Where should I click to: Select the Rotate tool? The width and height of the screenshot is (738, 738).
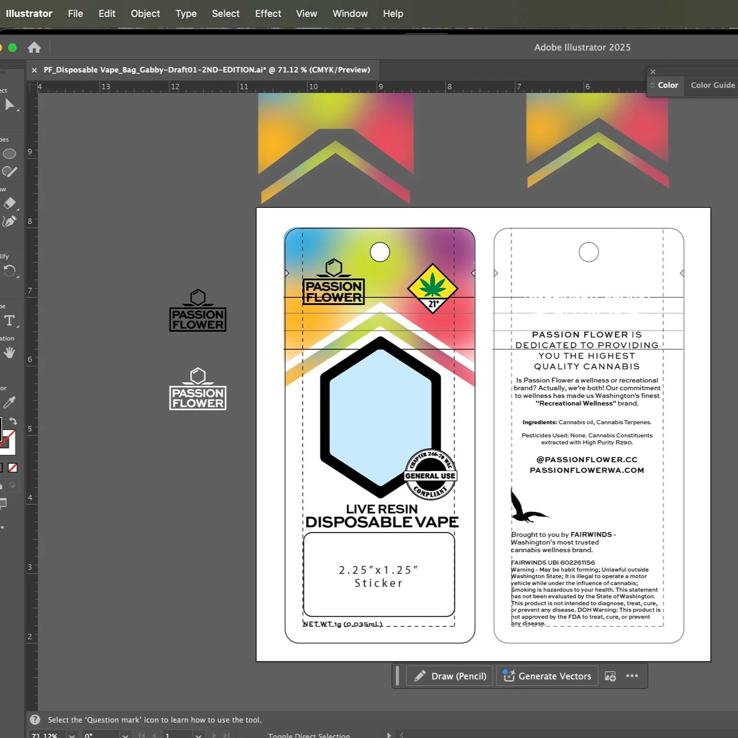pyautogui.click(x=9, y=271)
